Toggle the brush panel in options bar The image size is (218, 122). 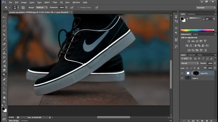point(23,7)
